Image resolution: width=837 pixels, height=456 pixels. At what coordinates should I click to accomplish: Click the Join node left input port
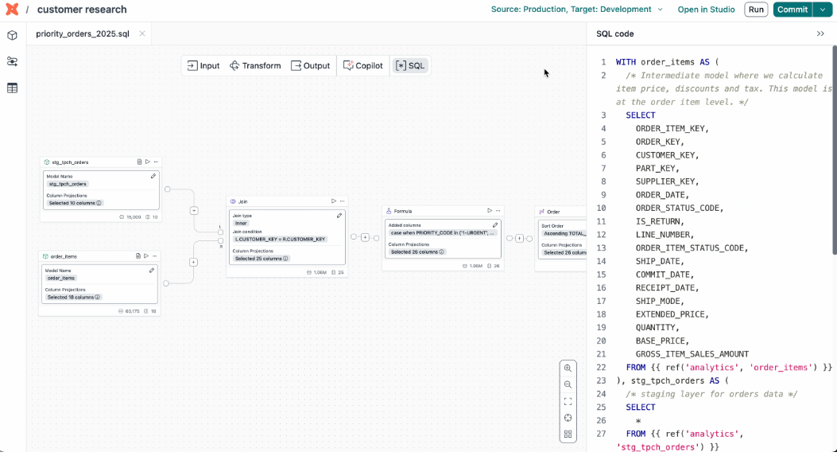[x=220, y=232]
